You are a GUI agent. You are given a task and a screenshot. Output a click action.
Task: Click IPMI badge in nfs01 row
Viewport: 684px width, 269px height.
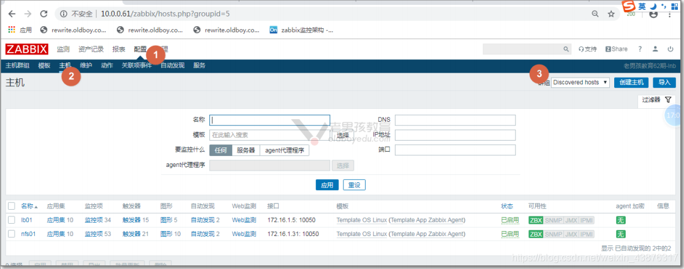pyautogui.click(x=587, y=234)
